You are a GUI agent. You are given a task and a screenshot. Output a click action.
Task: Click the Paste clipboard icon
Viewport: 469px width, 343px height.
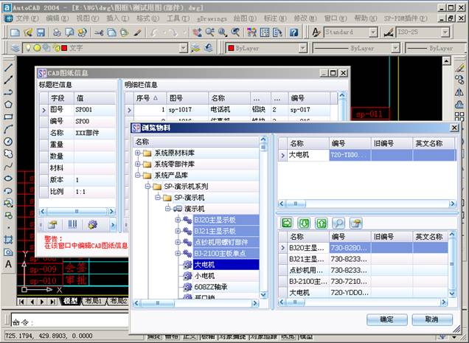125,32
